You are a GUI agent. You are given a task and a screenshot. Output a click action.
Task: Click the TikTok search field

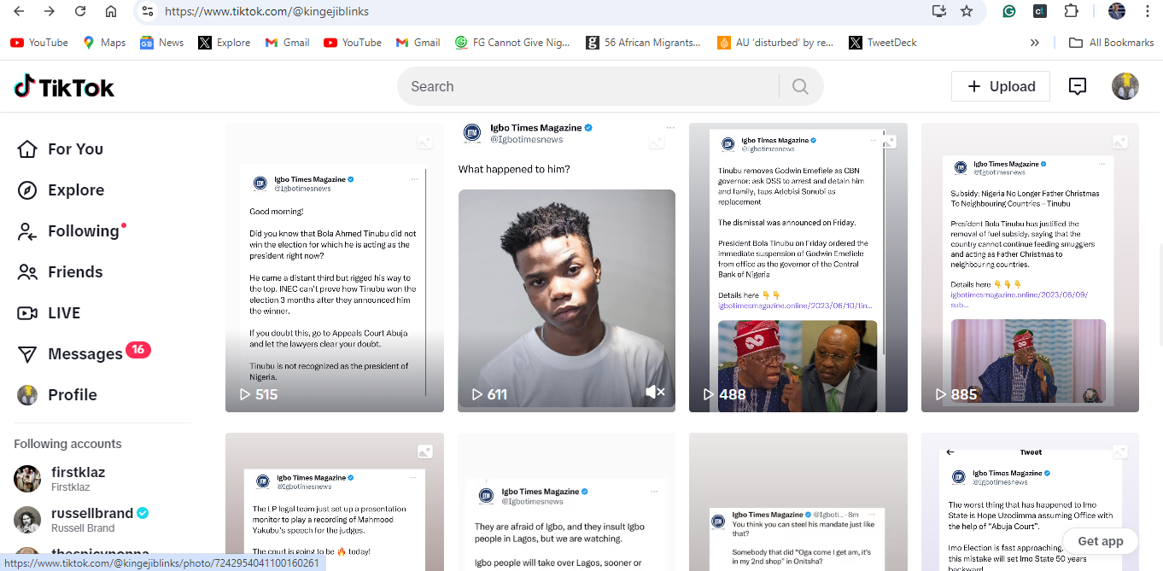pyautogui.click(x=589, y=86)
